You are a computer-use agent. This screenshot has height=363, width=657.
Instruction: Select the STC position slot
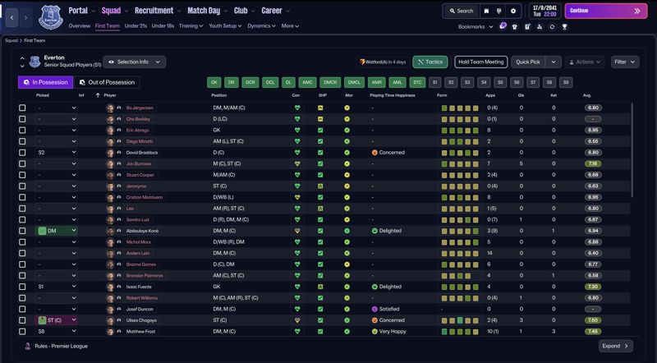point(417,82)
